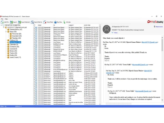The height and width of the screenshot is (123, 164).
Task: Click the Notes folder icon
Action: [8, 51]
